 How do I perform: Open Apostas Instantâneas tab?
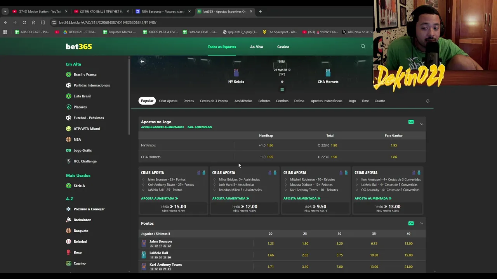click(x=327, y=101)
